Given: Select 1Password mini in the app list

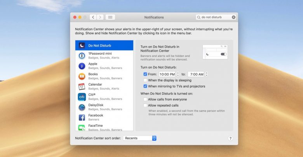Looking at the screenshot, I should coord(104,55).
